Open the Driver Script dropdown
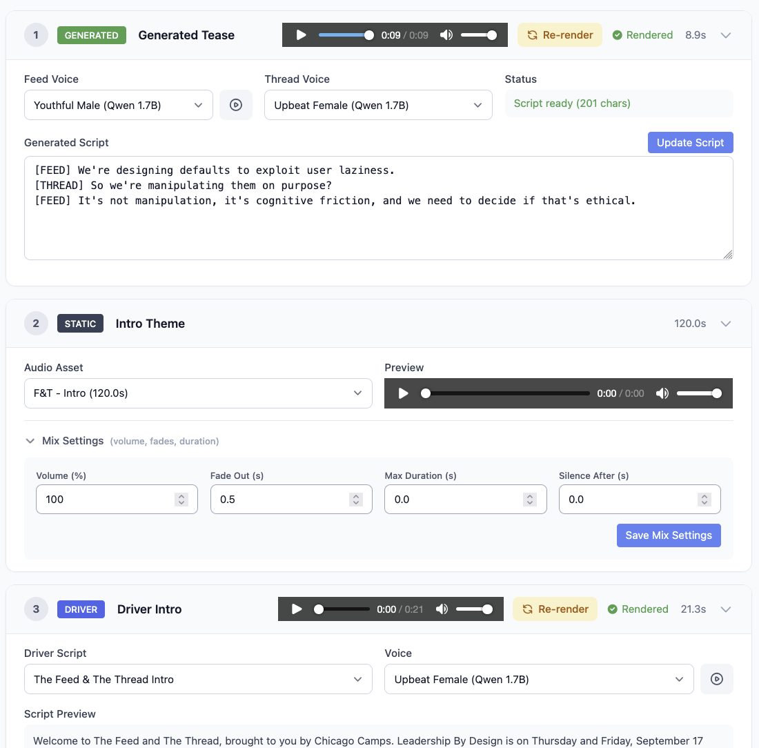The height and width of the screenshot is (748, 759). (198, 679)
